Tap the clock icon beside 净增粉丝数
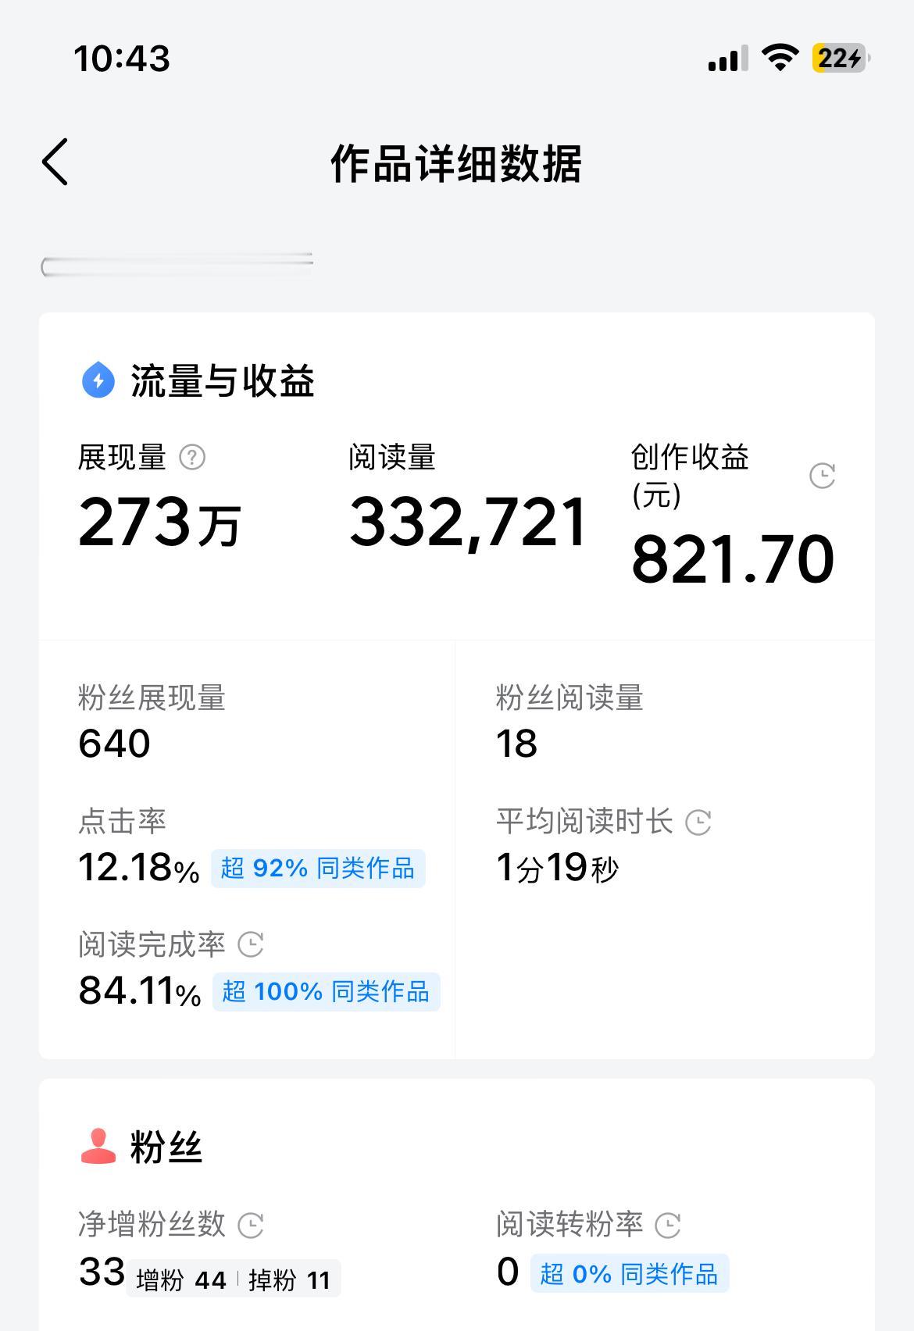Viewport: 914px width, 1331px height. [250, 1225]
